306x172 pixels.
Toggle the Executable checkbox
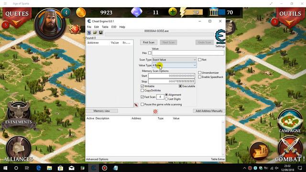coord(180,86)
